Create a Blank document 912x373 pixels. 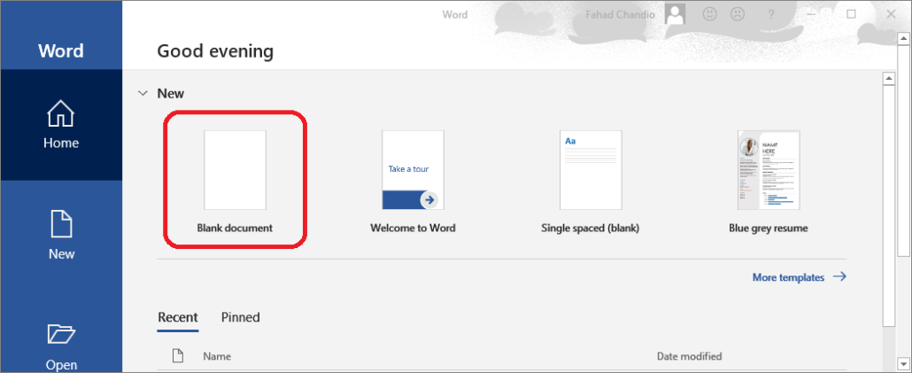coord(235,181)
